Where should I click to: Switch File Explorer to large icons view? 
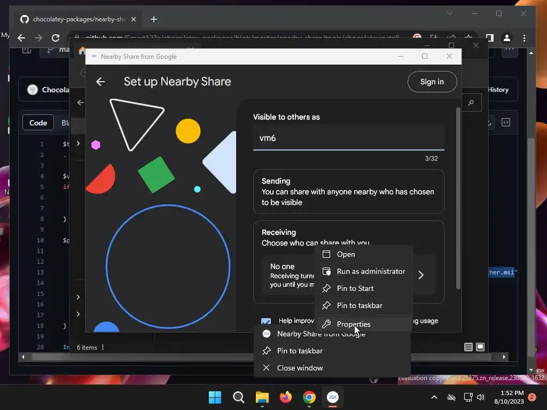[x=480, y=347]
